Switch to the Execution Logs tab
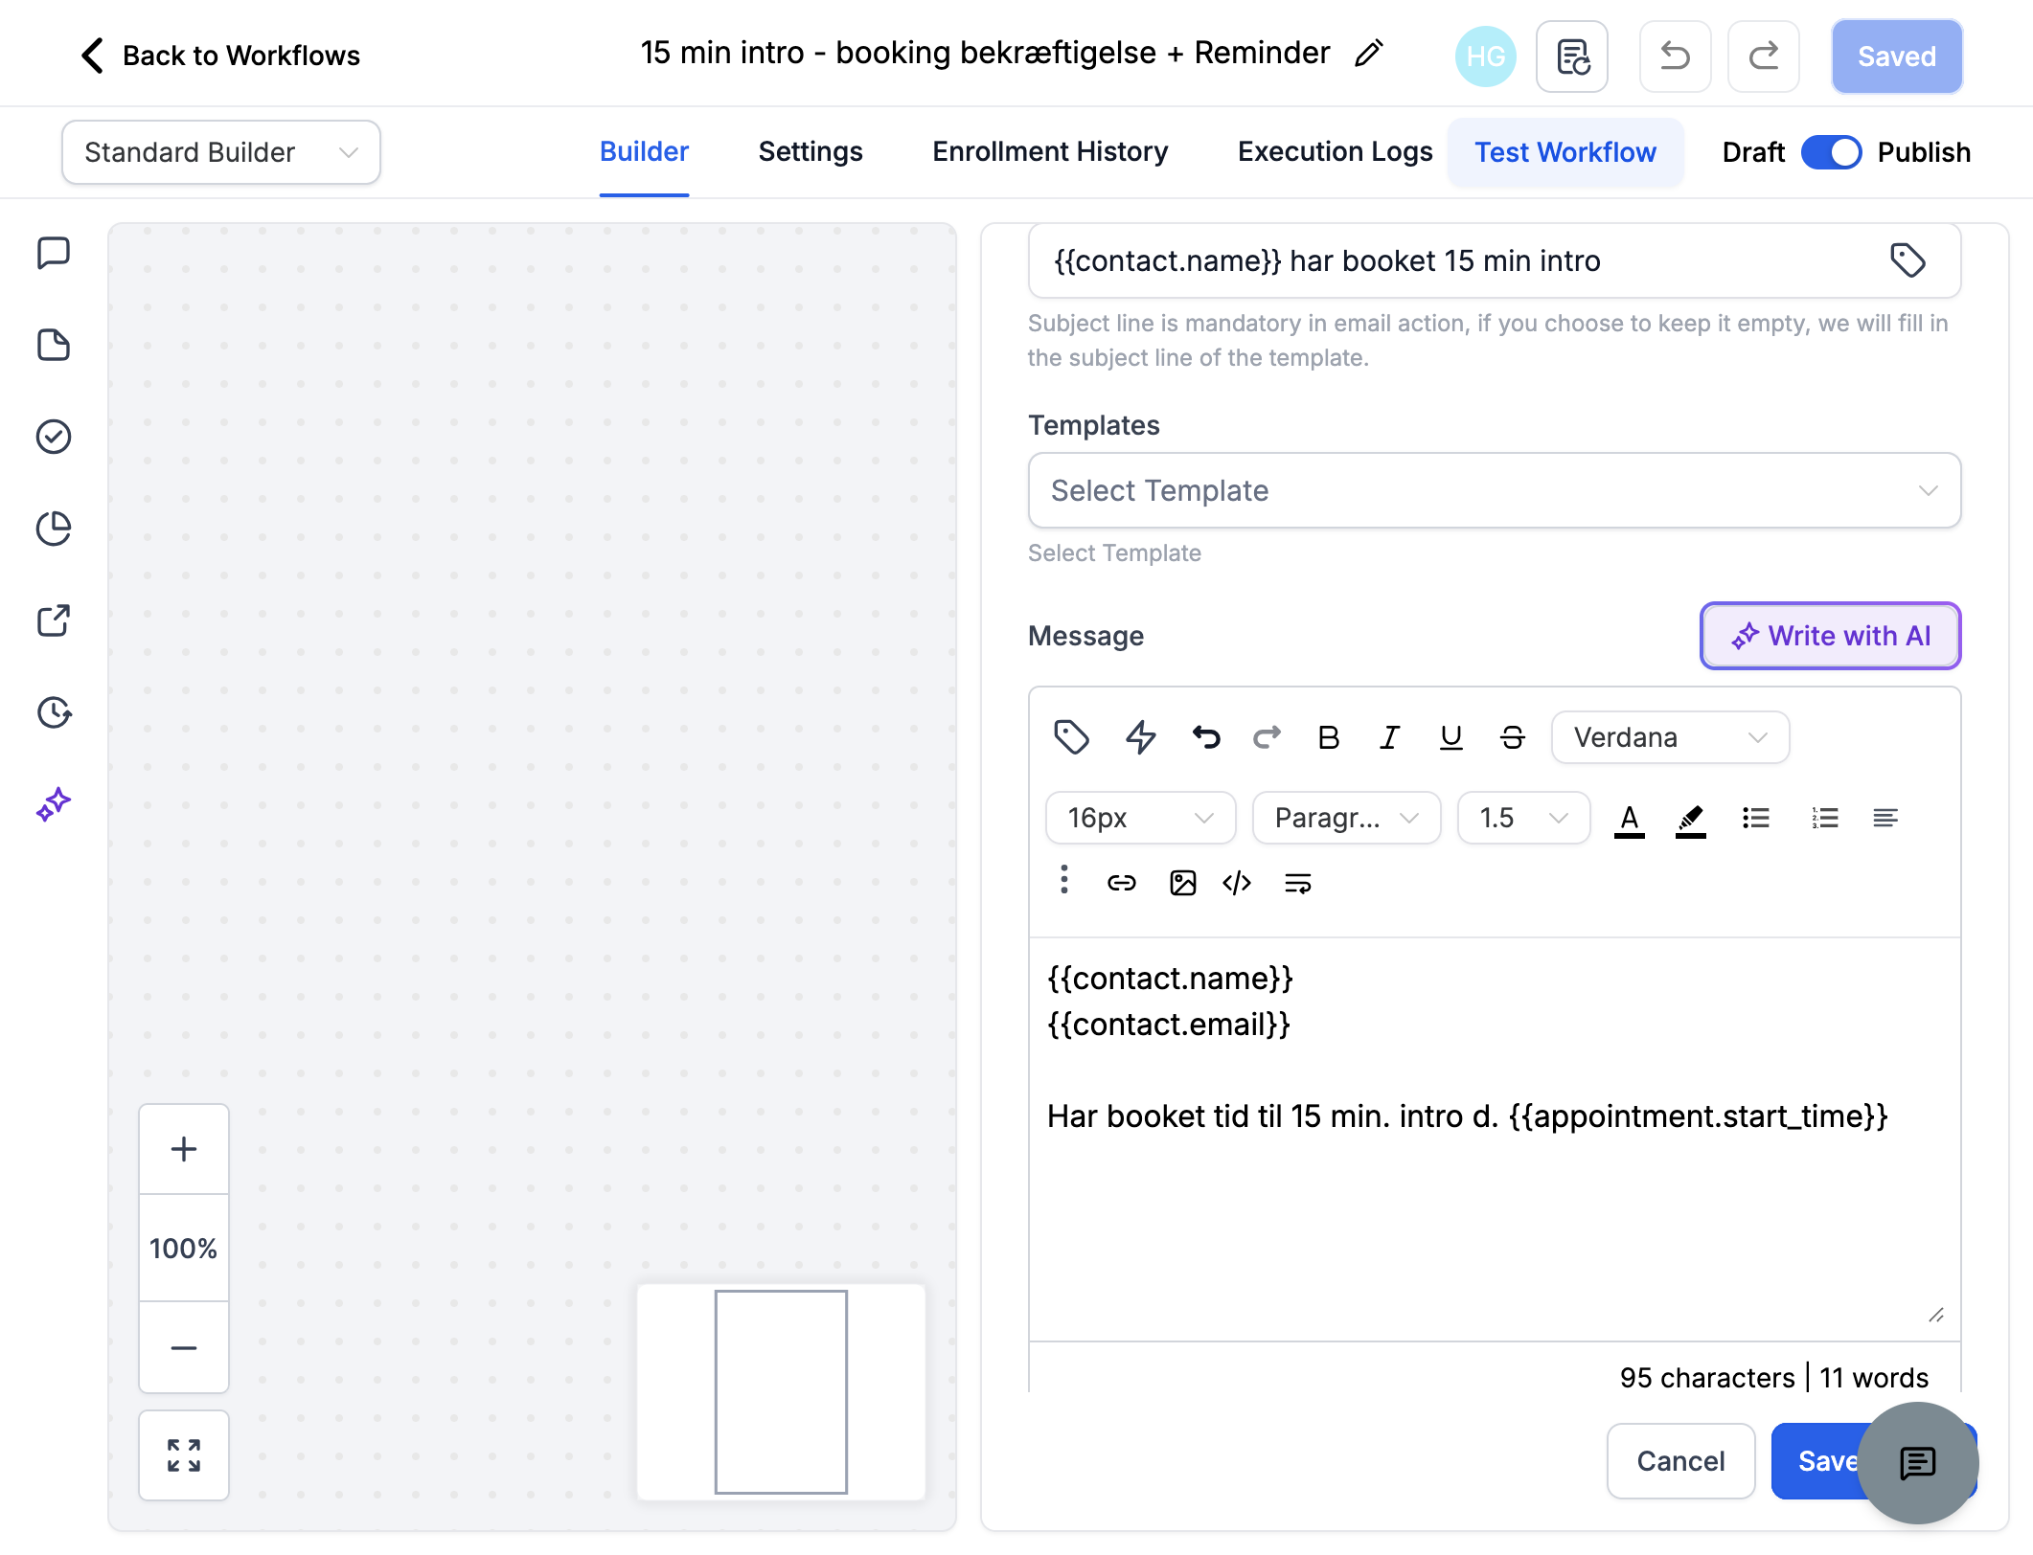This screenshot has height=1555, width=2033. (x=1335, y=152)
